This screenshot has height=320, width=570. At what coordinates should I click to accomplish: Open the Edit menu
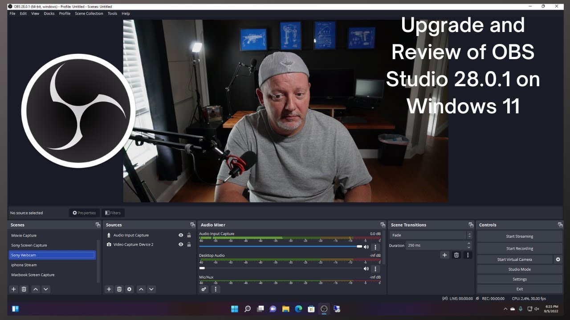(23, 13)
